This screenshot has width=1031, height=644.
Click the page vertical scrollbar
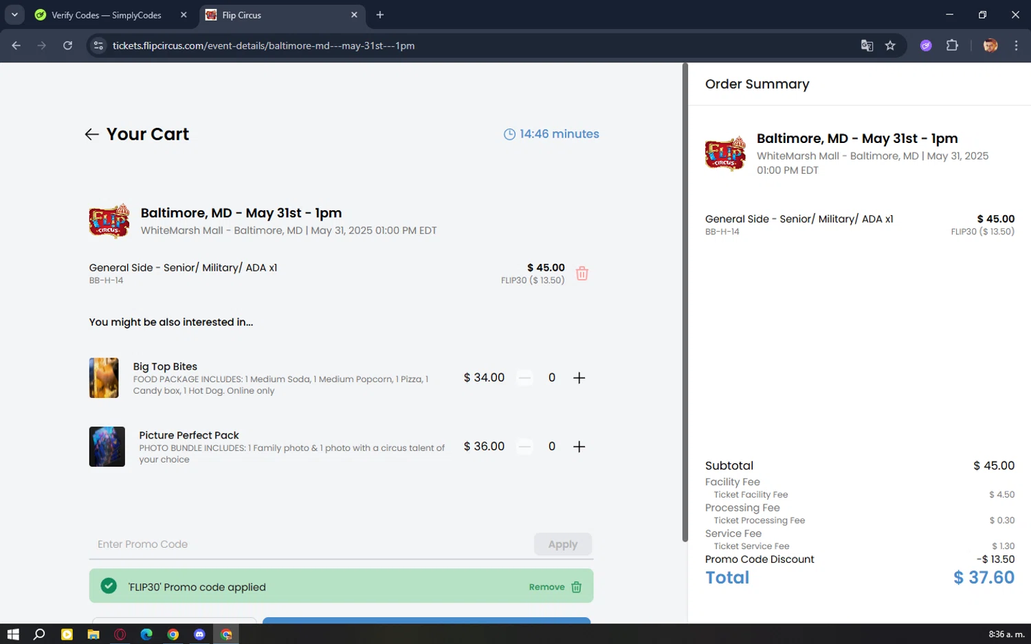pos(685,302)
